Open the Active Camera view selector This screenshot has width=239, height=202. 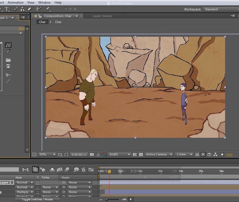click(x=158, y=154)
